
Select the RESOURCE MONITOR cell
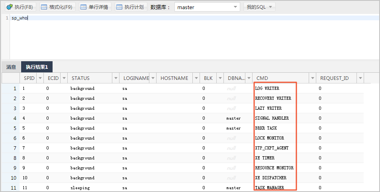pyautogui.click(x=274, y=168)
